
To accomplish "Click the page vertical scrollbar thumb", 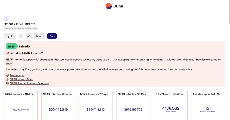I will click(229, 12).
